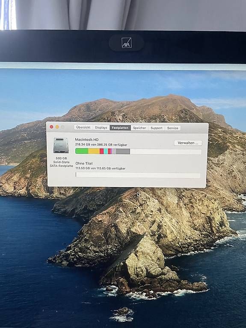Click the Solid-State SATA-Festplatte label
This screenshot has height=328, width=246.
61,164
